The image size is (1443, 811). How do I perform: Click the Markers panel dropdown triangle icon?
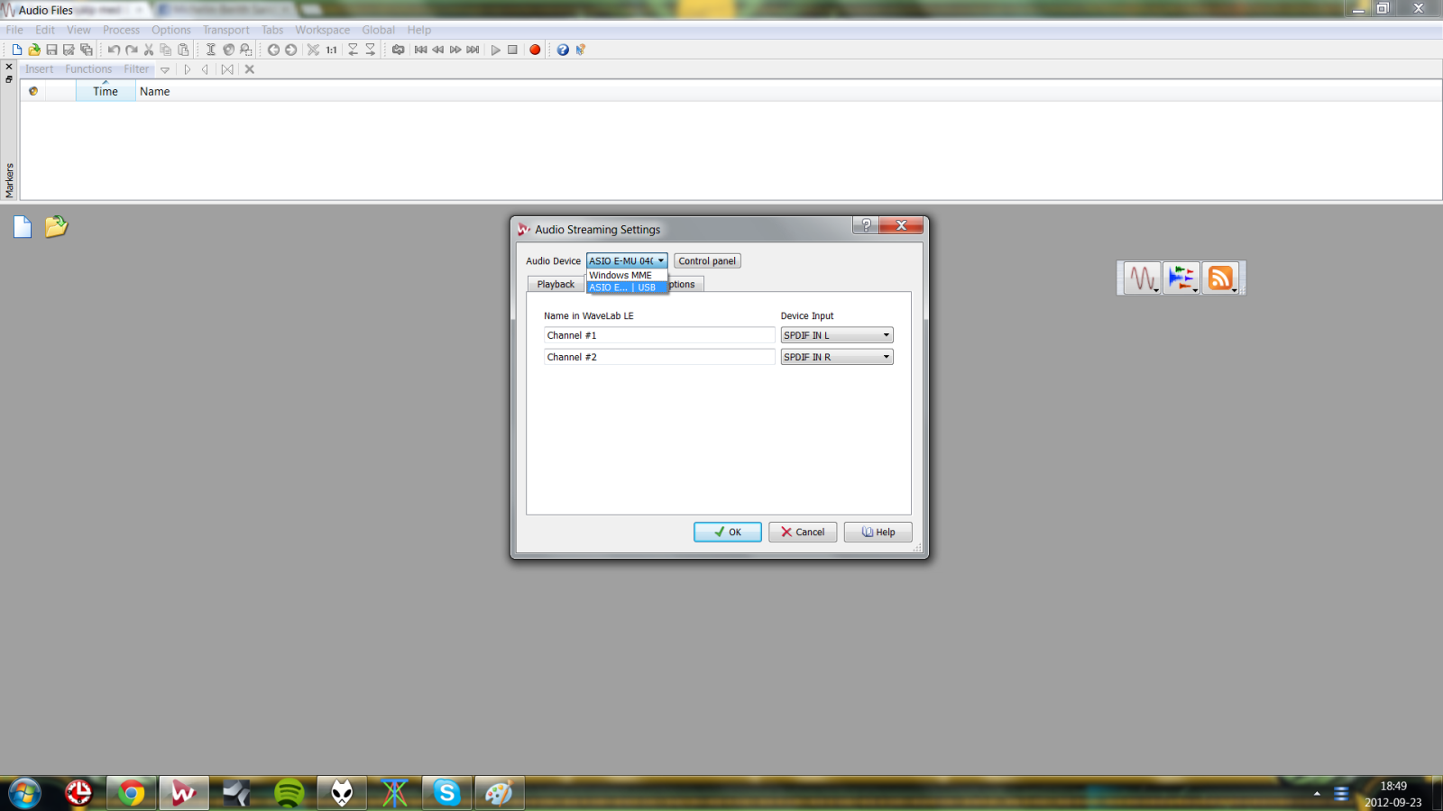coord(165,69)
